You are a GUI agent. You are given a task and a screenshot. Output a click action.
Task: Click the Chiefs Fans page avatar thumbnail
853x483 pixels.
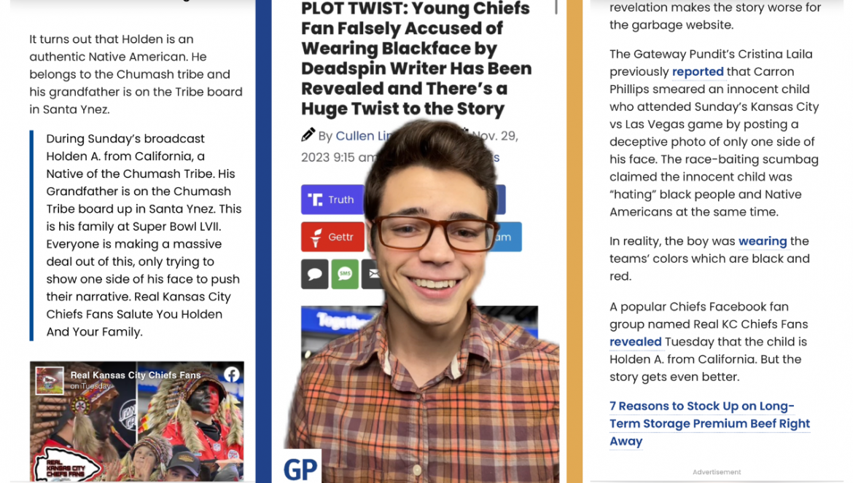click(50, 380)
